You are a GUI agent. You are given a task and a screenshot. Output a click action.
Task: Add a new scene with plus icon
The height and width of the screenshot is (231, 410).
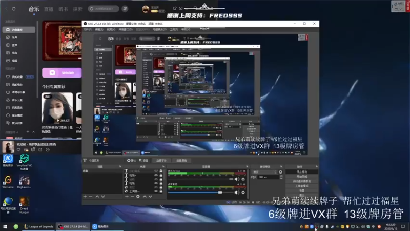[x=85, y=196]
